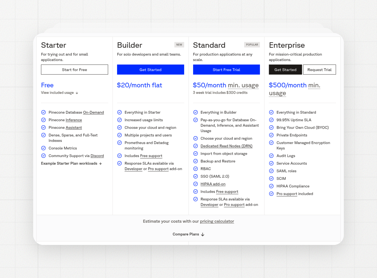The image size is (377, 278).
Task: Click Get Started on the Enterprise plan
Action: (285, 69)
